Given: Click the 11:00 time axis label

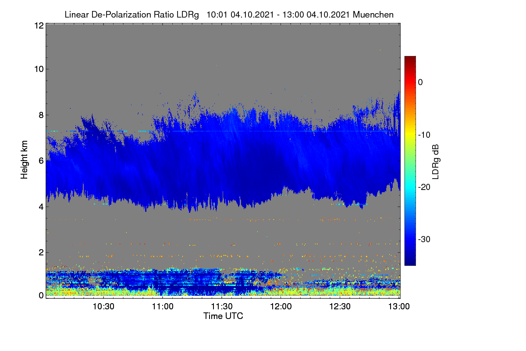Looking at the screenshot, I should click(x=163, y=306).
